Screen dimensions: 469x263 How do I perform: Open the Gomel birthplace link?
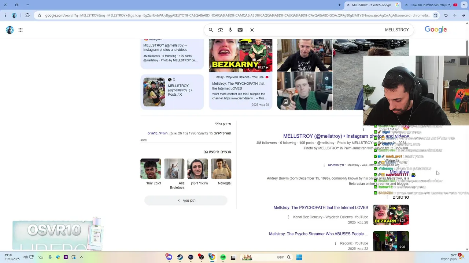pyautogui.click(x=163, y=133)
